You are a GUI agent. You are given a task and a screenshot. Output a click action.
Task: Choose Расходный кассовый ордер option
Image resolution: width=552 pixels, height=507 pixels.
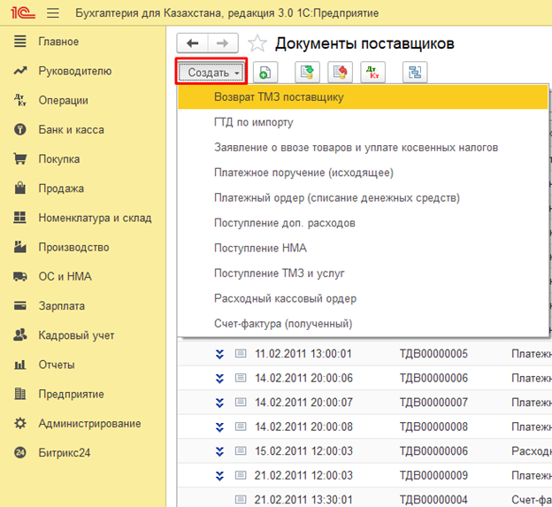(x=283, y=299)
